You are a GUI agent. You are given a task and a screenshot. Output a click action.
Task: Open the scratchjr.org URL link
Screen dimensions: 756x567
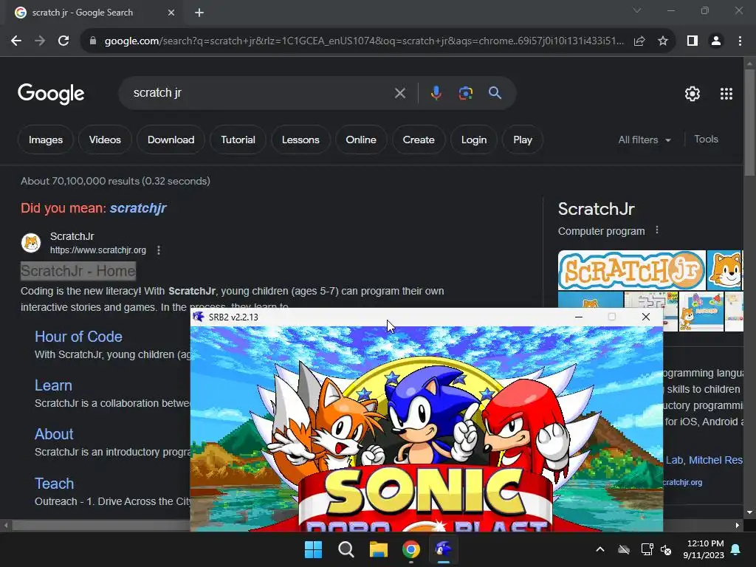point(98,250)
